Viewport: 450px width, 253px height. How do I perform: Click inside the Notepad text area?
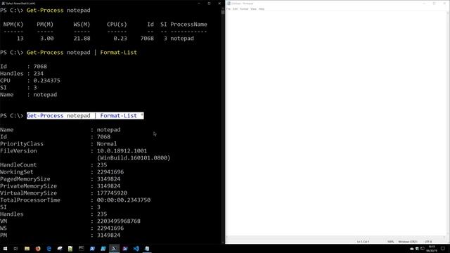click(x=336, y=124)
